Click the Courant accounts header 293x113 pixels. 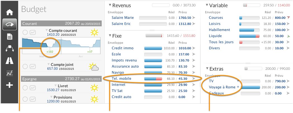click(x=61, y=24)
